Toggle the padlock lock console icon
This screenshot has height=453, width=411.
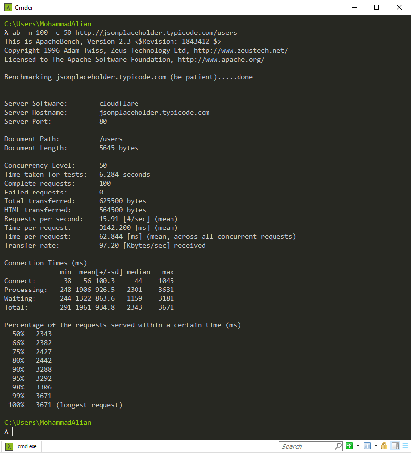(x=384, y=446)
